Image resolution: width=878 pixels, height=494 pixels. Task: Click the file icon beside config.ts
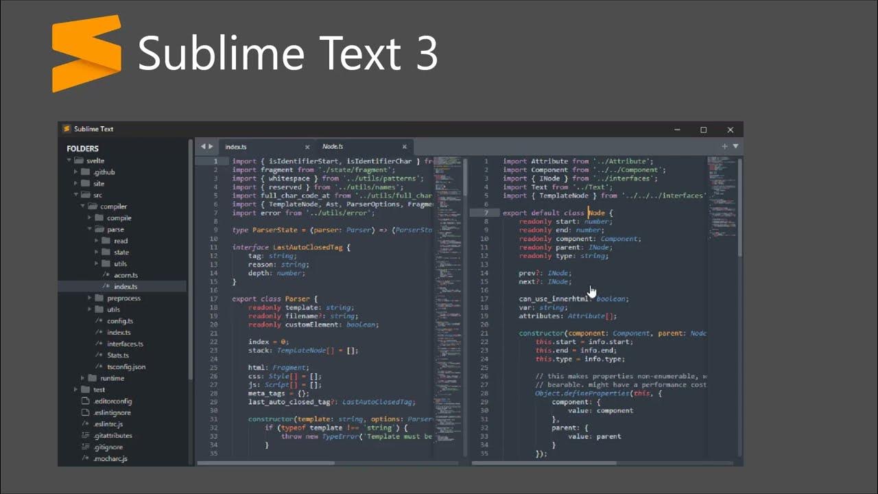(99, 321)
